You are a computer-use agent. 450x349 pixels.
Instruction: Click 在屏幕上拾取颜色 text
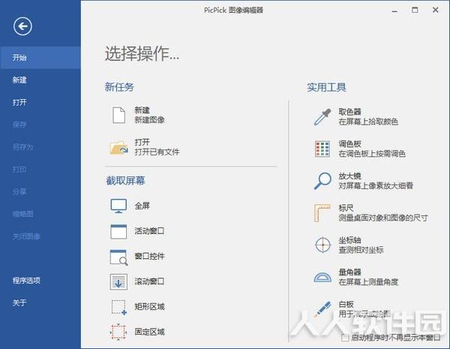368,122
